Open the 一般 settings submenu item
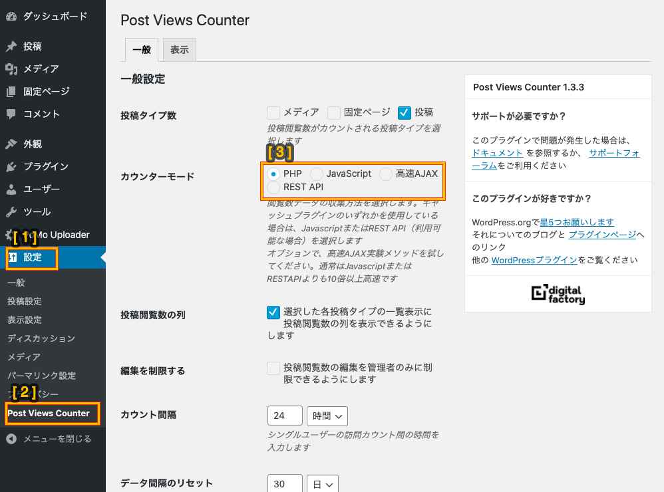 (x=16, y=283)
